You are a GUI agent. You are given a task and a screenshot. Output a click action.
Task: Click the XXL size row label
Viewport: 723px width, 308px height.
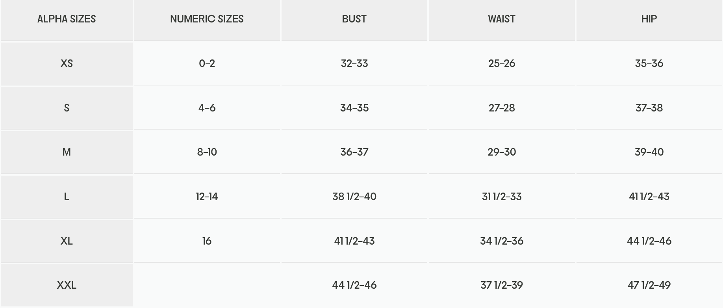[67, 285]
